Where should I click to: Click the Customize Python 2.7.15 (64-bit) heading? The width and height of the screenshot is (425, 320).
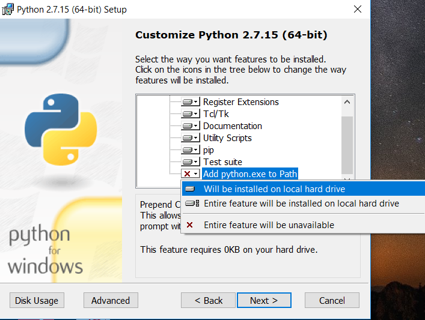(x=231, y=35)
